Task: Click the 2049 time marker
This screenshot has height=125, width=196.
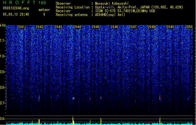Action: click(x=170, y=27)
